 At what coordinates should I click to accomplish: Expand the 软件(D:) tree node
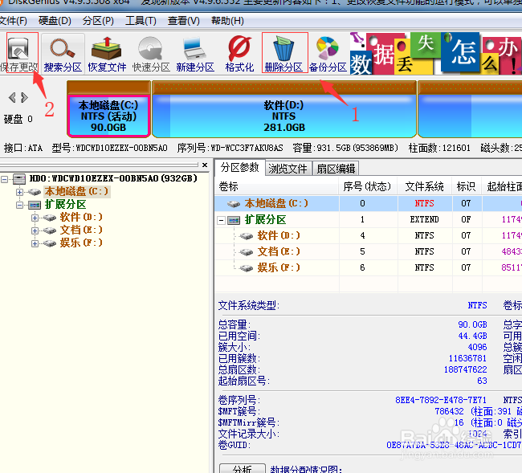click(35, 218)
